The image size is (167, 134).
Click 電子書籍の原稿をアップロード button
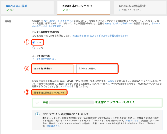coord(49,92)
